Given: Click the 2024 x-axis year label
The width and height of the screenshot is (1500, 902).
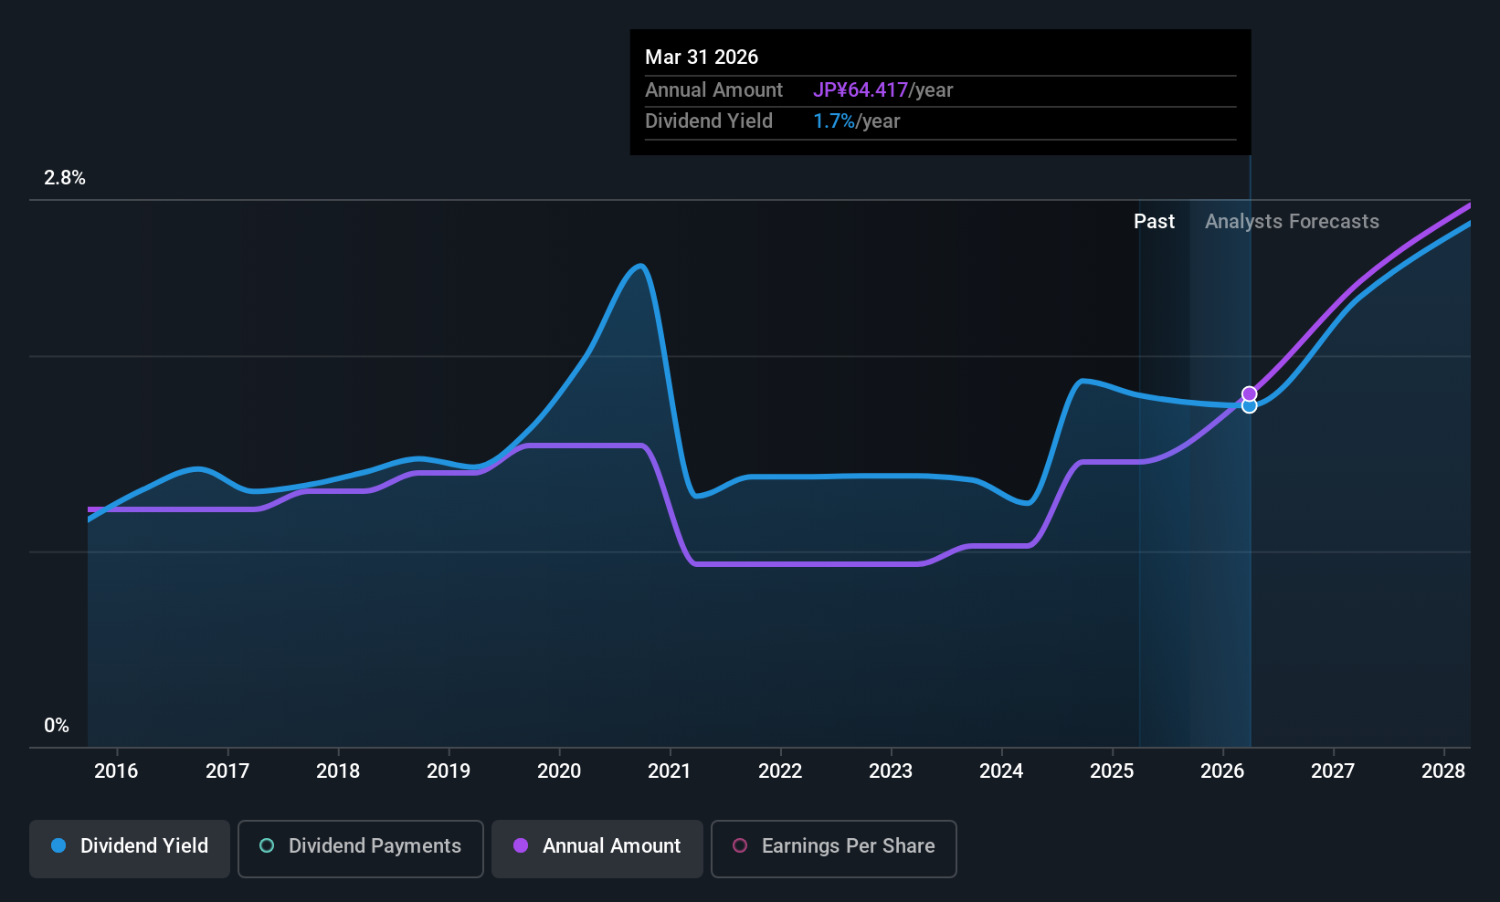Looking at the screenshot, I should (1001, 771).
